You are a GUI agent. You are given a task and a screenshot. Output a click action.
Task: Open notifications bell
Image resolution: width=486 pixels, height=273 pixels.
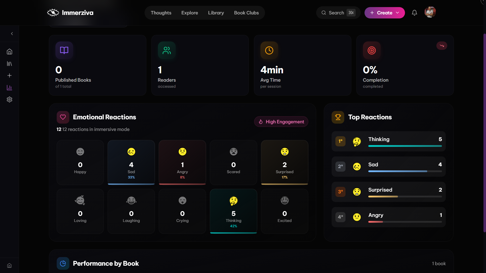tap(414, 13)
